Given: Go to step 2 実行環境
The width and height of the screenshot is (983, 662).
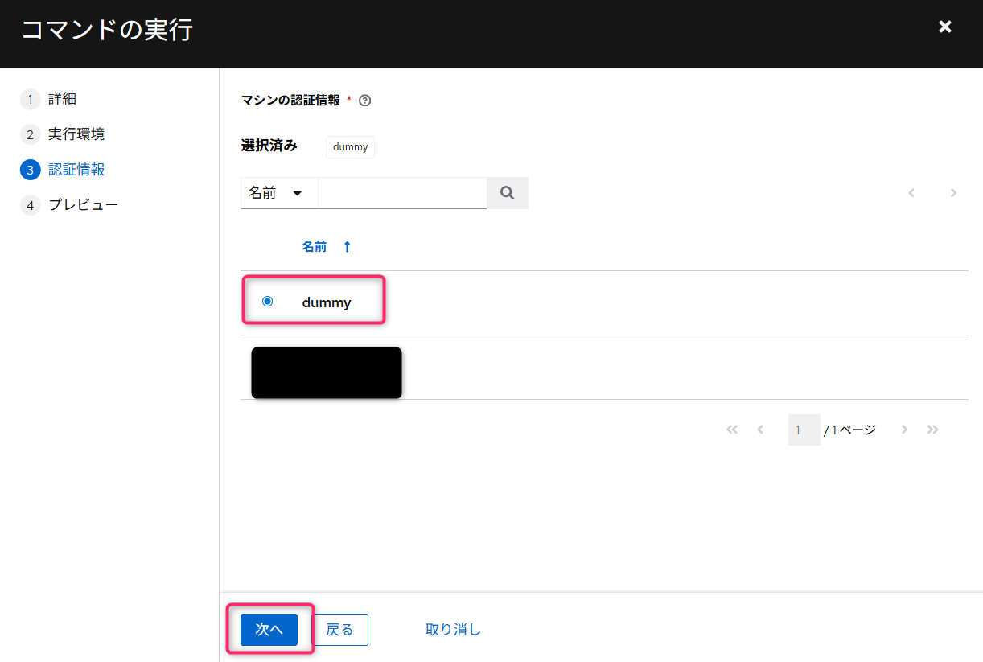Looking at the screenshot, I should click(x=63, y=134).
